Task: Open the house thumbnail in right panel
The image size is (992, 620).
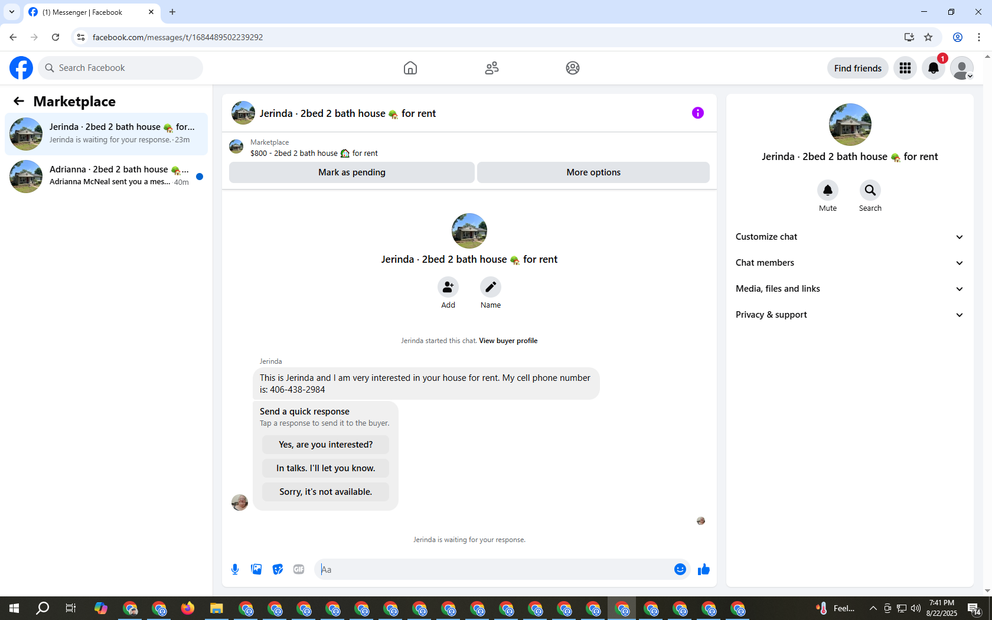Action: [850, 125]
